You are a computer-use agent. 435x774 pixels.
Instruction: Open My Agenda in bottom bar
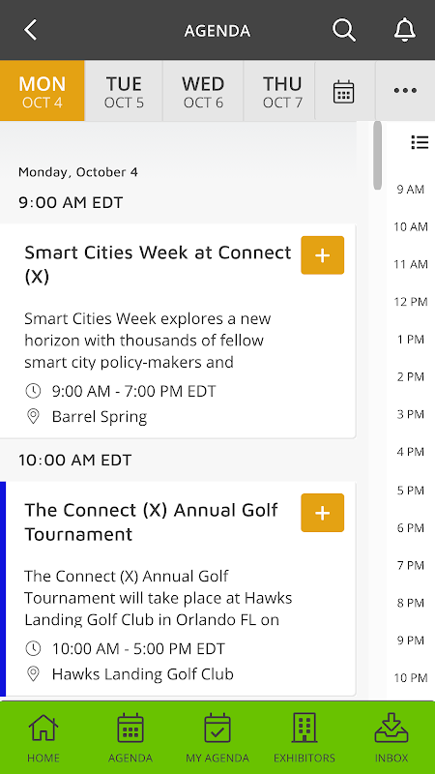(217, 738)
